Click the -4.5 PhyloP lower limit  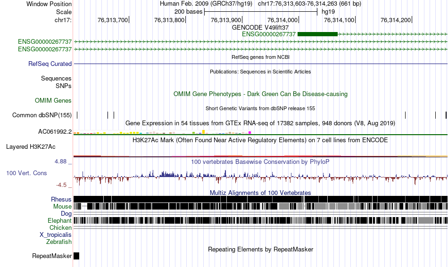61,185
